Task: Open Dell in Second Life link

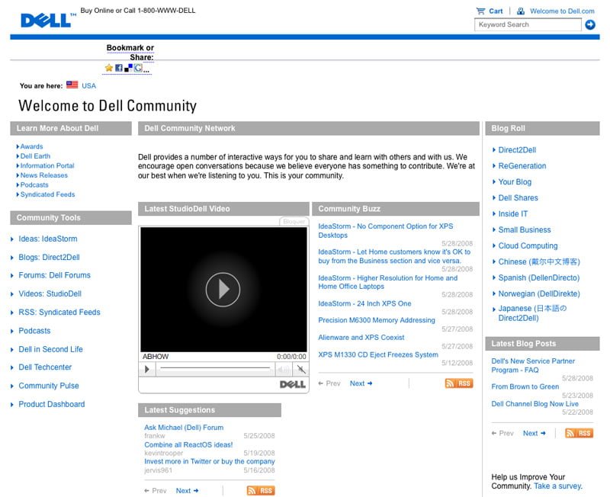Action: (50, 349)
